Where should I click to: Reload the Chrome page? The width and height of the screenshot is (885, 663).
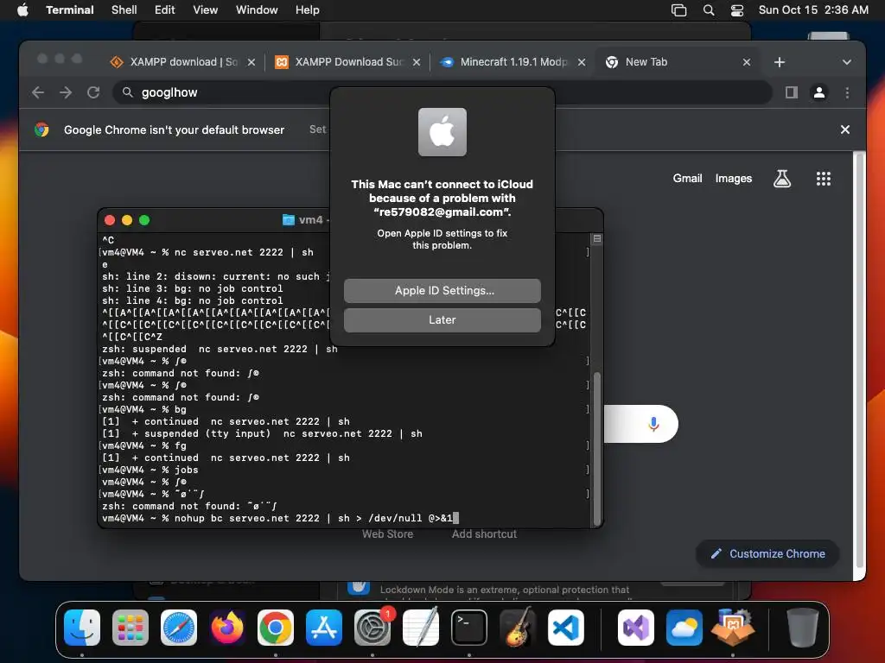93,92
